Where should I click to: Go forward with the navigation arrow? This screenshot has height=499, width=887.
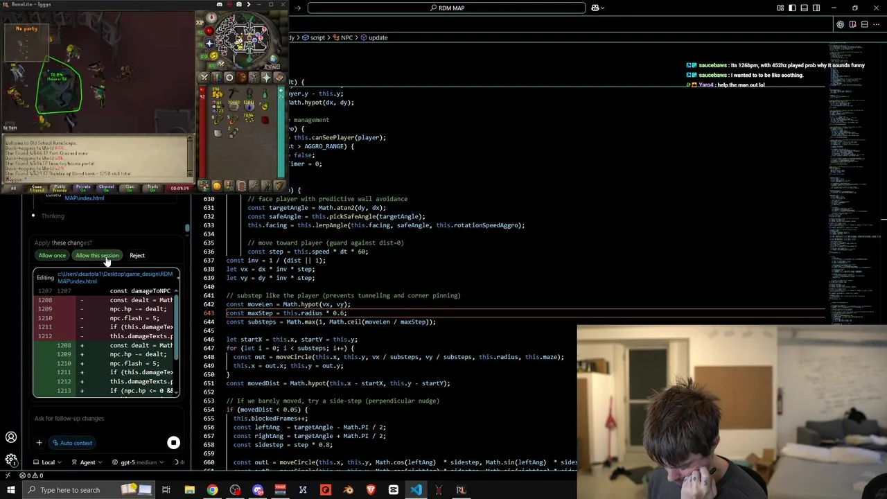(298, 8)
